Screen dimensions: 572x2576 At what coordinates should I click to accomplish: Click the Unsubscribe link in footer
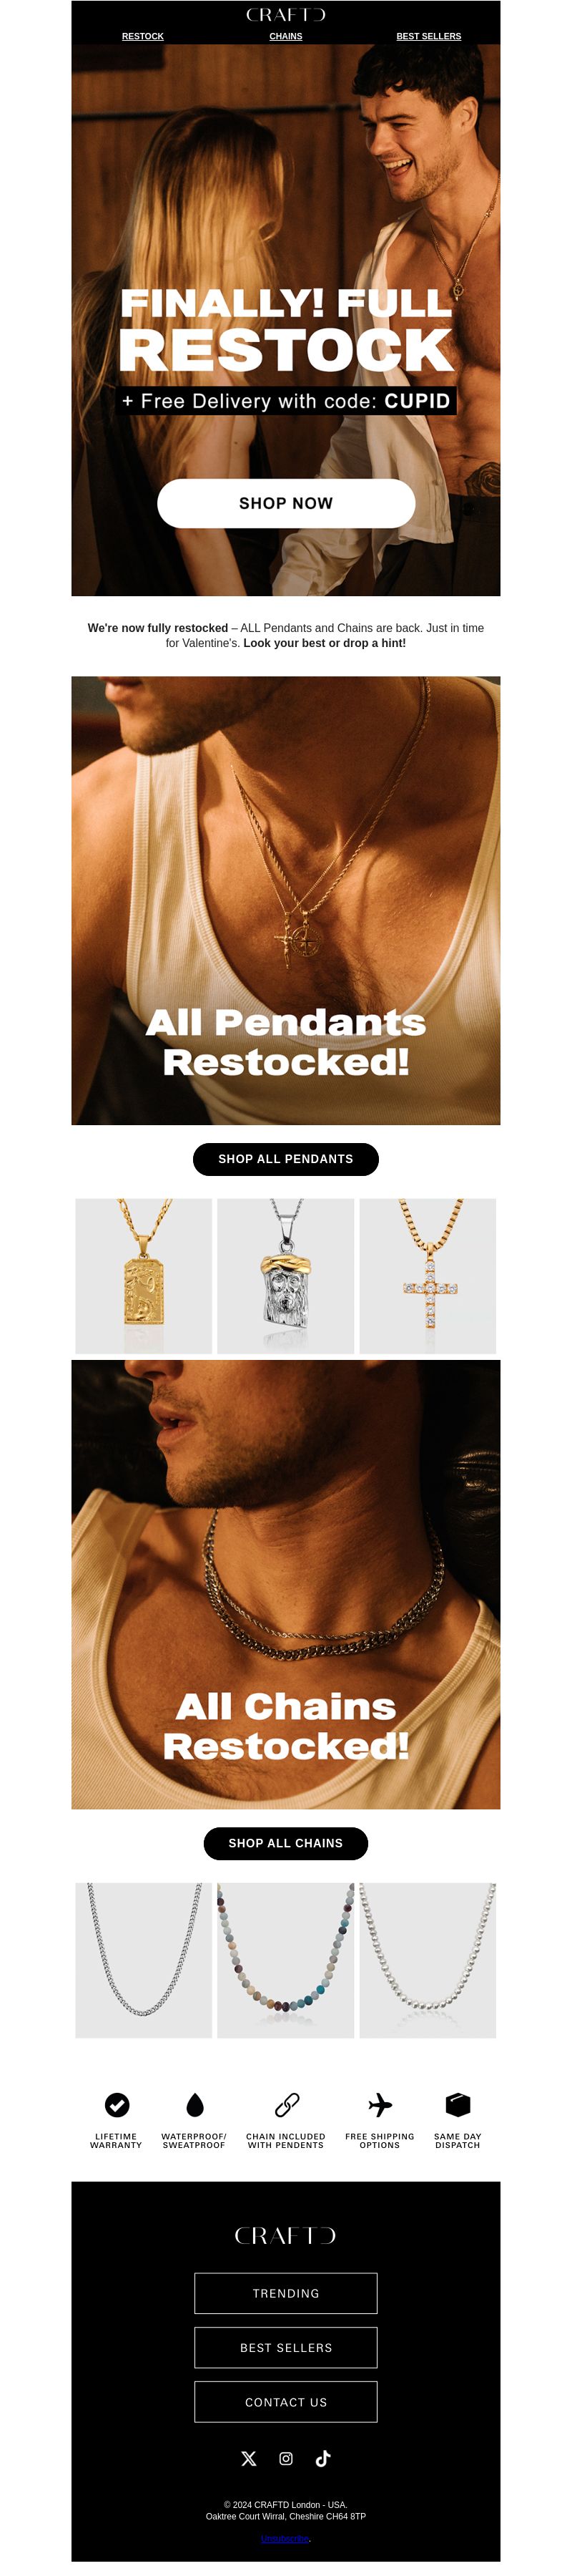point(285,2538)
